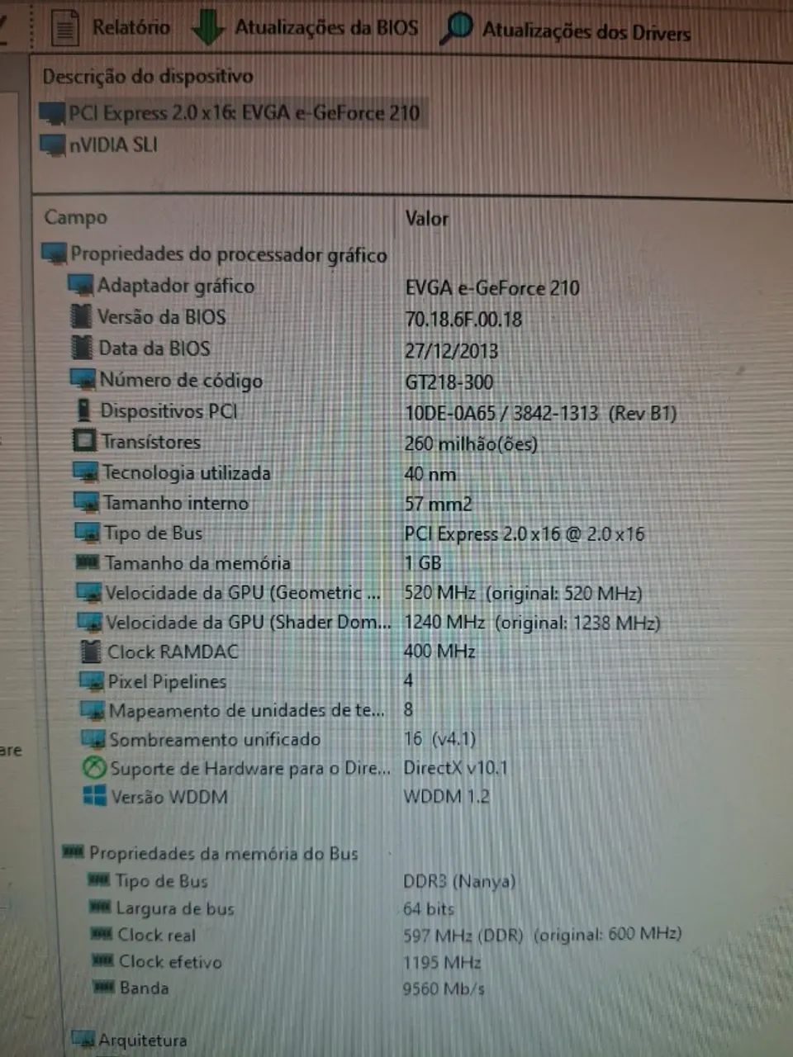Screen dimensions: 793x1057
Task: Click the nVIDIA SLI monitor icon
Action: pos(53,145)
